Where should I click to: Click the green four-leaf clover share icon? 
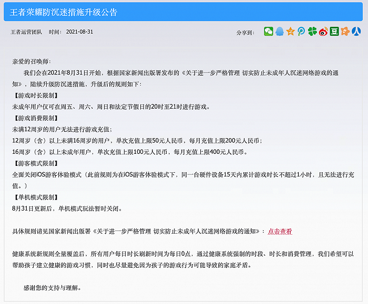point(312,32)
